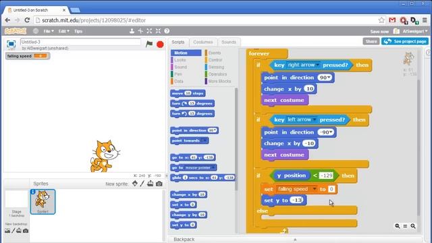
Task: Open the Edit menu
Action: [x=63, y=31]
